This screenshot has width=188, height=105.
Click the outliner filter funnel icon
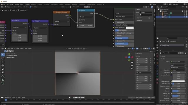183,7
